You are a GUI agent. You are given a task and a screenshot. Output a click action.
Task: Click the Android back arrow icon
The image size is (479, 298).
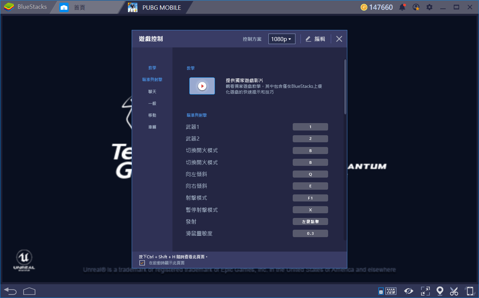[x=10, y=291]
